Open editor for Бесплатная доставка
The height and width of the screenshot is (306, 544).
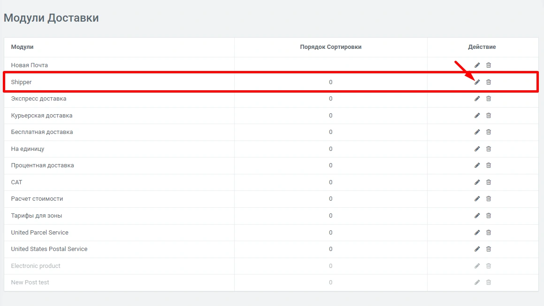[477, 132]
